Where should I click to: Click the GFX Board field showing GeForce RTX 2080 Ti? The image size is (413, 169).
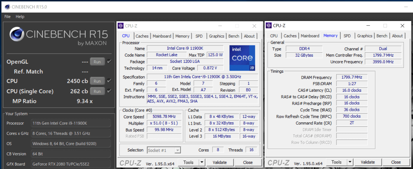71,164
